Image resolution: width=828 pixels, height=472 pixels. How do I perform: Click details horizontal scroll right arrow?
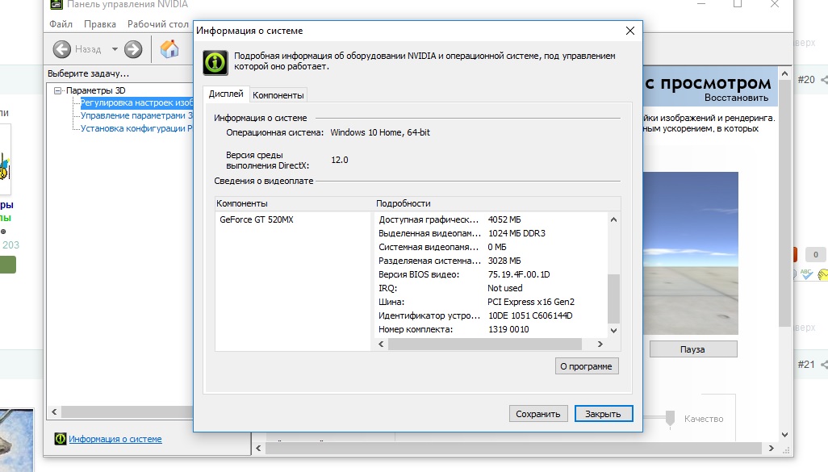click(600, 344)
